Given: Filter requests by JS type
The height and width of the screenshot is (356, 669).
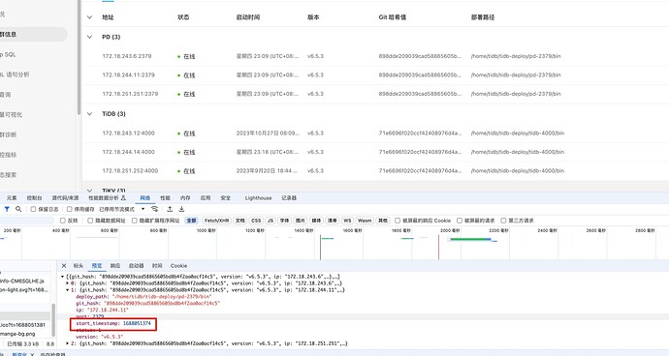Looking at the screenshot, I should [x=271, y=221].
